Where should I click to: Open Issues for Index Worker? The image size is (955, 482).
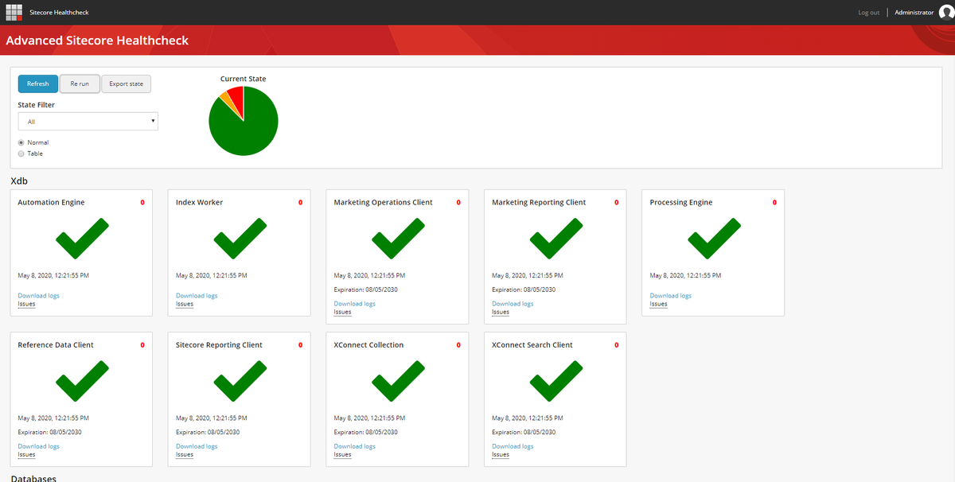click(185, 304)
